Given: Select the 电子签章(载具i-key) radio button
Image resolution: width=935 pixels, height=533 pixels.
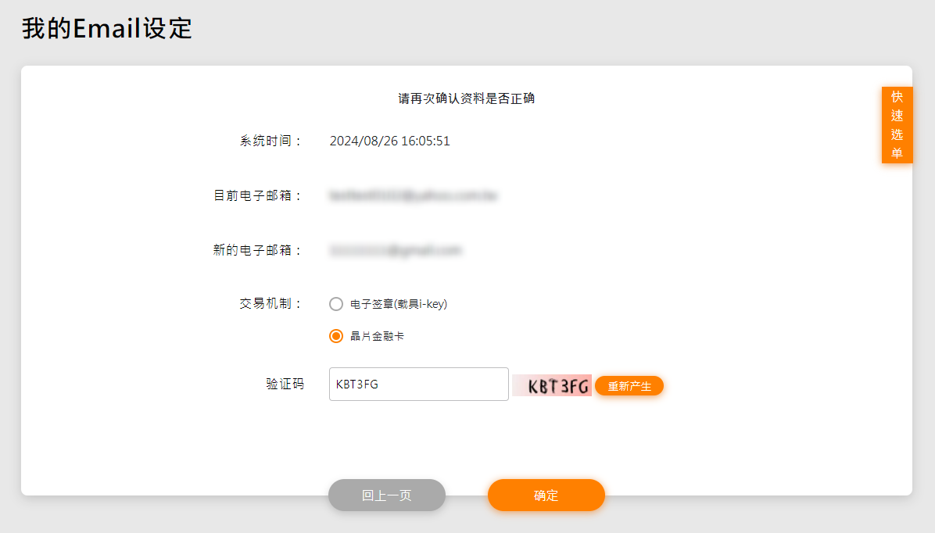Looking at the screenshot, I should tap(336, 304).
